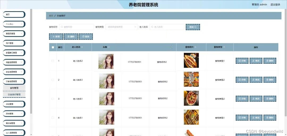Click 删除 for row index 4
287x136 pixels.
point(270,118)
